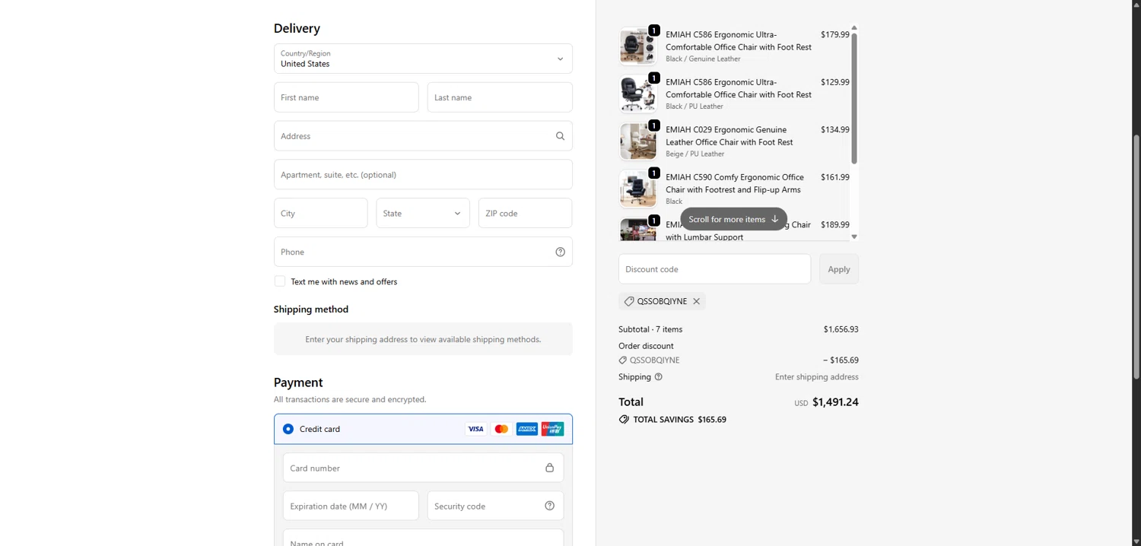Click the City input field
The height and width of the screenshot is (546, 1141).
click(321, 213)
